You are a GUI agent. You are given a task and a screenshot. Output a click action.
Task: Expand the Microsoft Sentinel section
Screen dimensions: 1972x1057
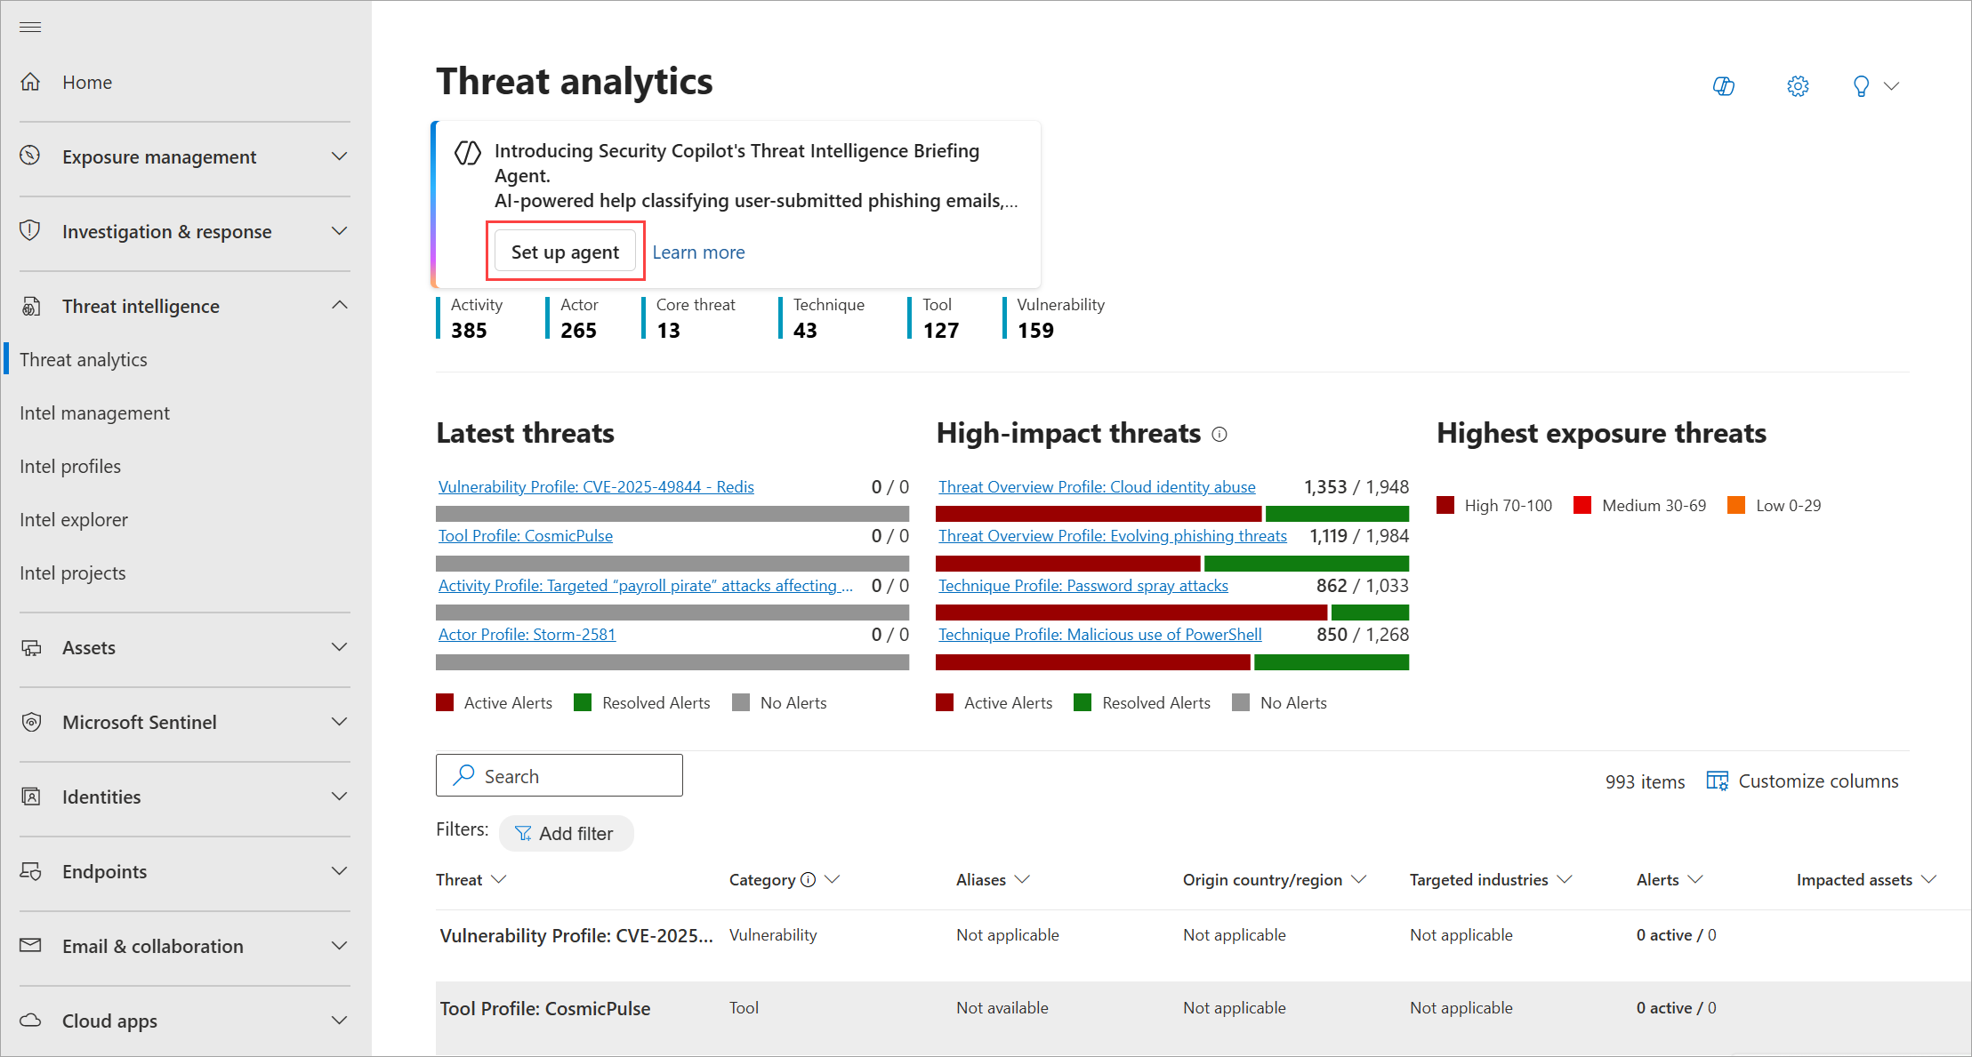coord(339,722)
